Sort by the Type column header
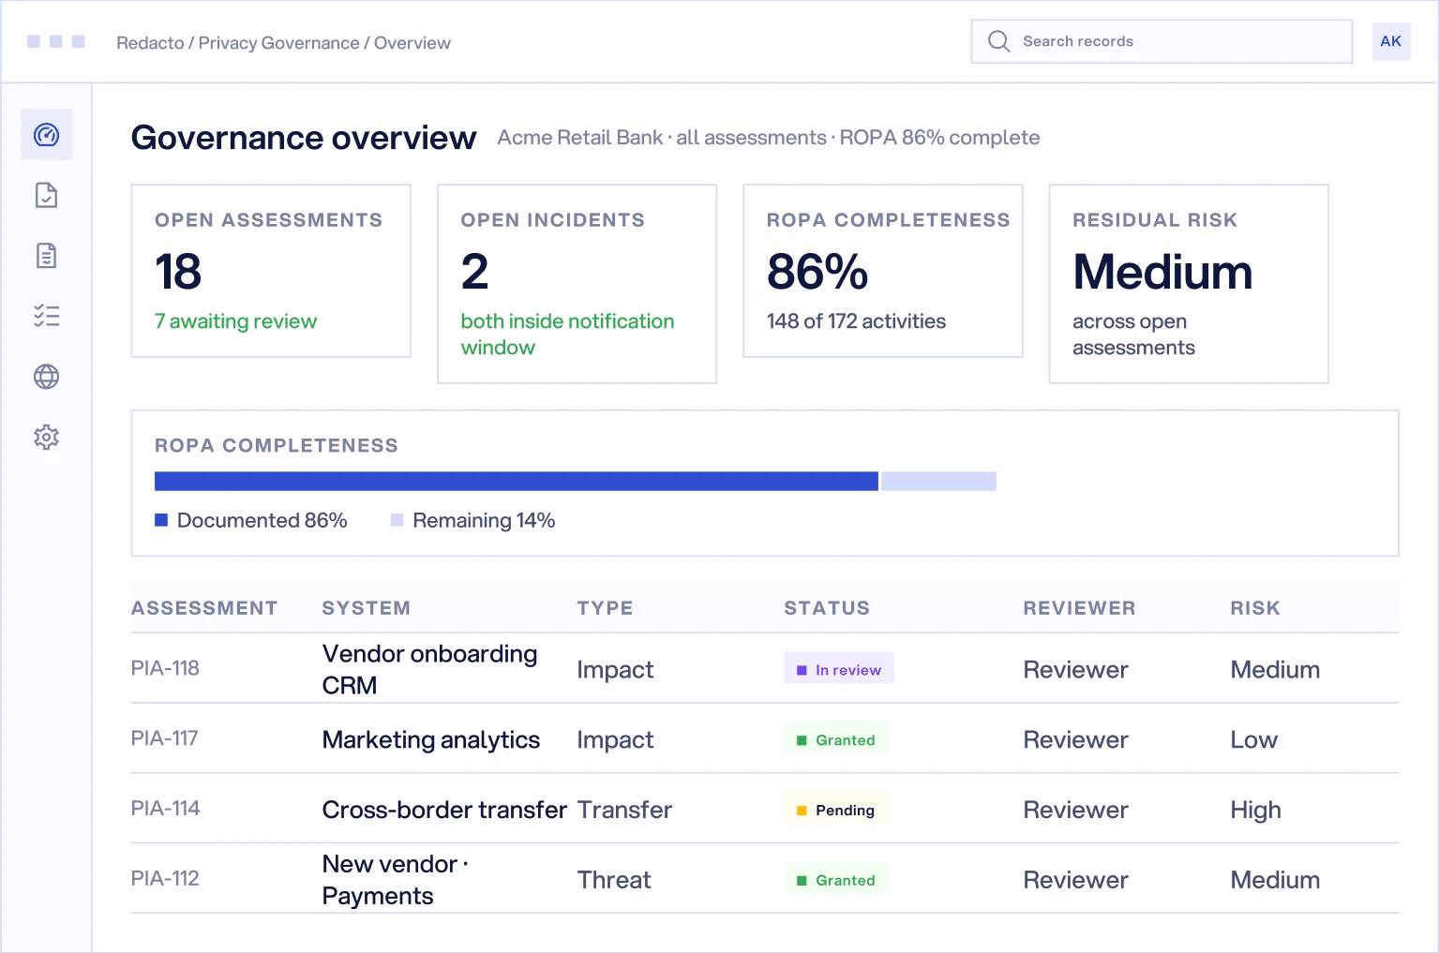 click(605, 608)
